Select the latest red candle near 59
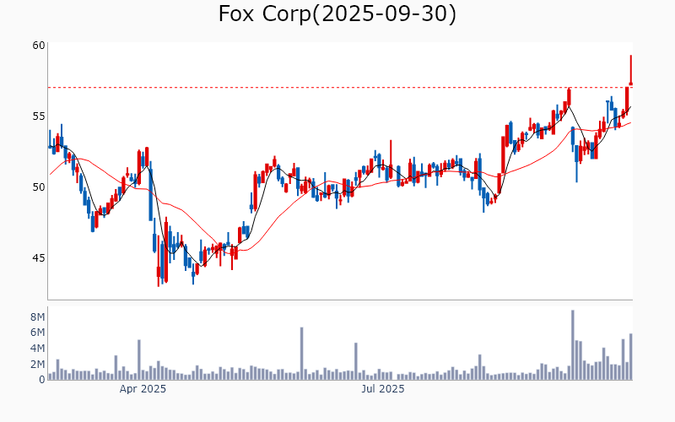675x422 pixels. (x=630, y=70)
